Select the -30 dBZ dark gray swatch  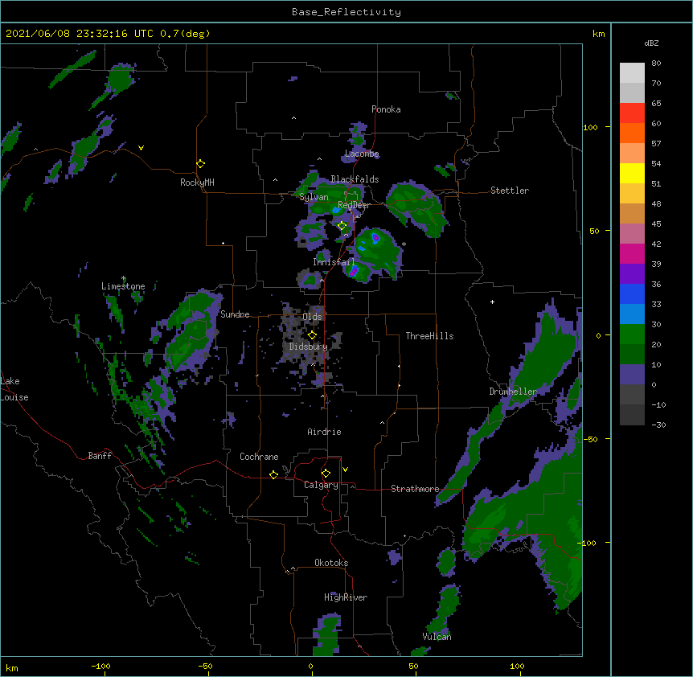click(x=632, y=415)
